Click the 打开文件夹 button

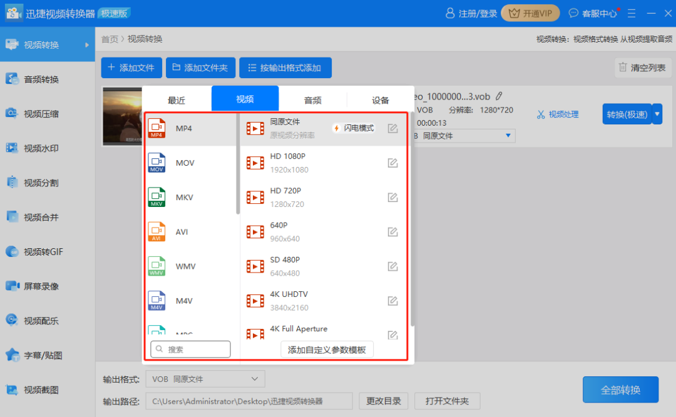click(x=447, y=401)
